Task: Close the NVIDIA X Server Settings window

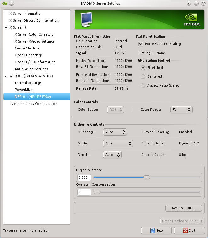Action: [203, 3]
